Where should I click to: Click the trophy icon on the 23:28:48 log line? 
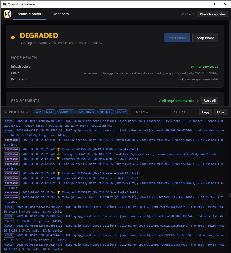pos(58,173)
